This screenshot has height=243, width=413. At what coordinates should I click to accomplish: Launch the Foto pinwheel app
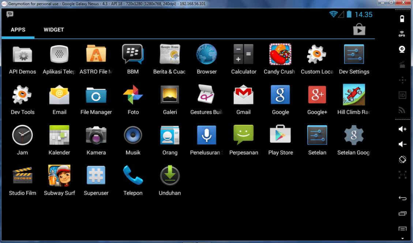pos(133,95)
